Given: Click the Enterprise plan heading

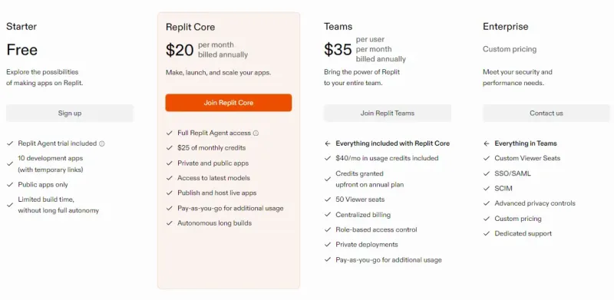Looking at the screenshot, I should 506,27.
